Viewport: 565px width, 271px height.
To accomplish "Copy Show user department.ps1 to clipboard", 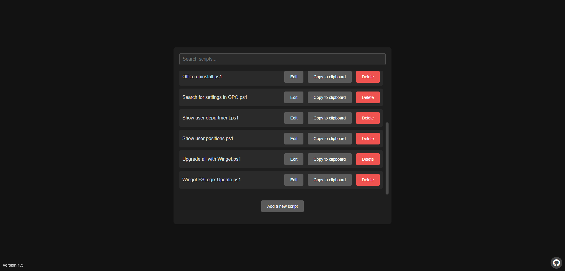I will click(329, 118).
